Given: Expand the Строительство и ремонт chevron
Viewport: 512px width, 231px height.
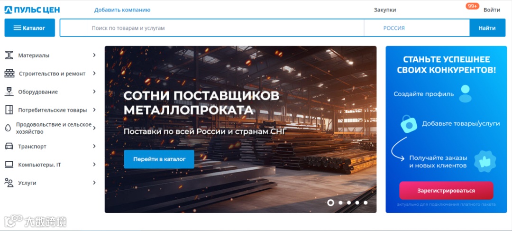Looking at the screenshot, I should (x=94, y=73).
